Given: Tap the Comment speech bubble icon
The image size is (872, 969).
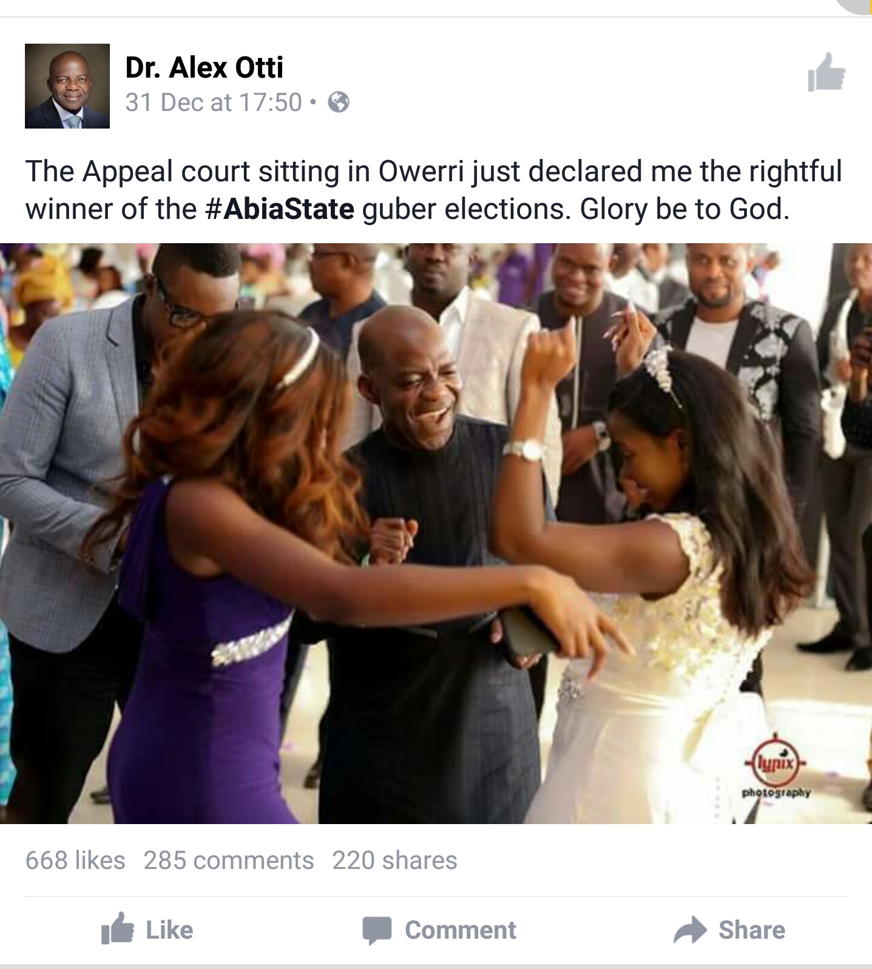Looking at the screenshot, I should [x=377, y=930].
